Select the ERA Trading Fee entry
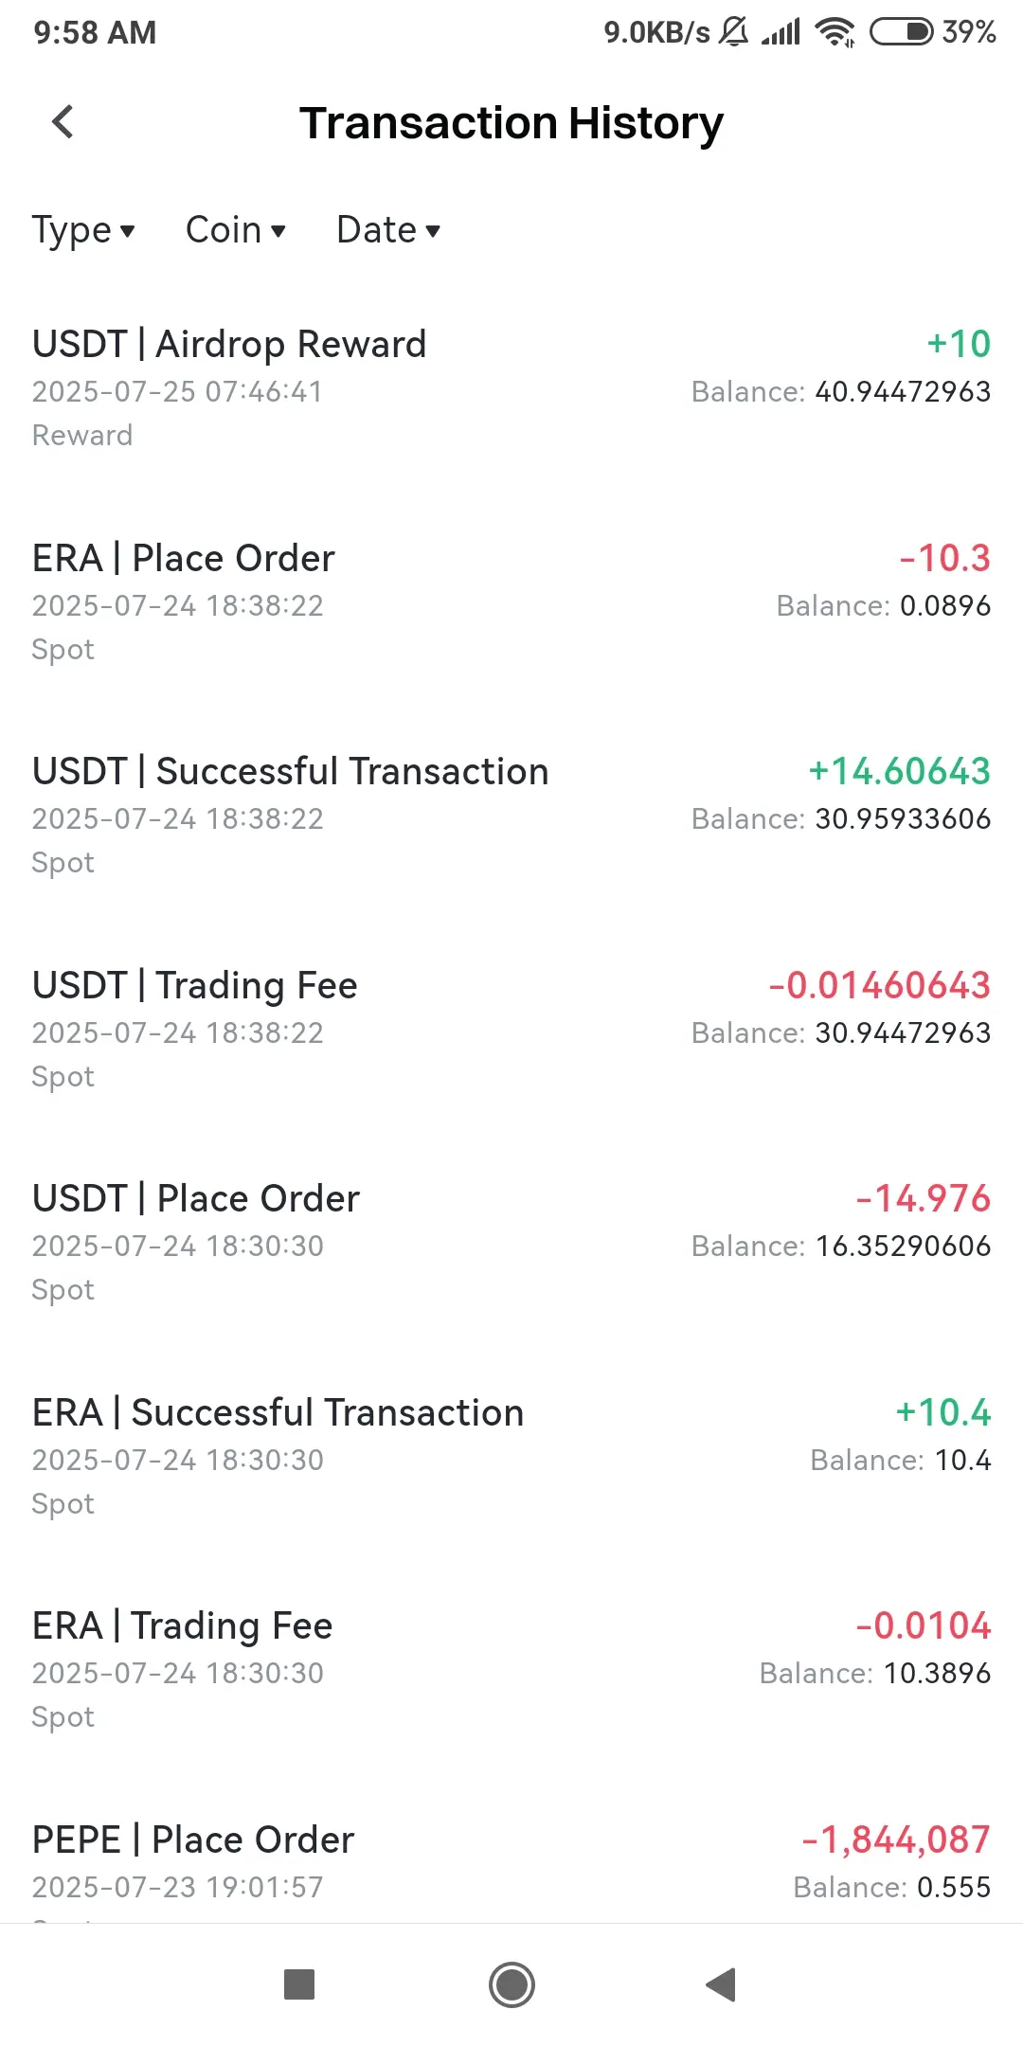 click(x=511, y=1671)
